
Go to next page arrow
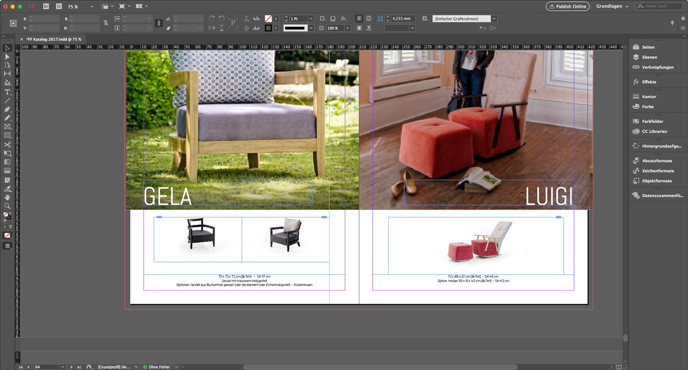tap(72, 367)
